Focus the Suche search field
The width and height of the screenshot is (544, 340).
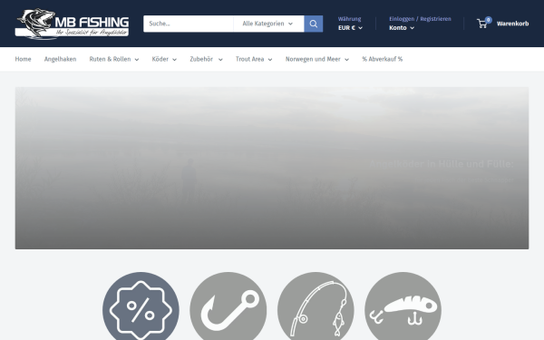click(189, 24)
